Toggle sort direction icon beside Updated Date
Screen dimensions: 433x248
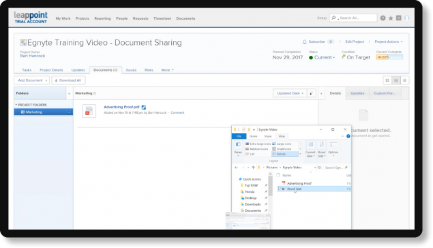[311, 93]
